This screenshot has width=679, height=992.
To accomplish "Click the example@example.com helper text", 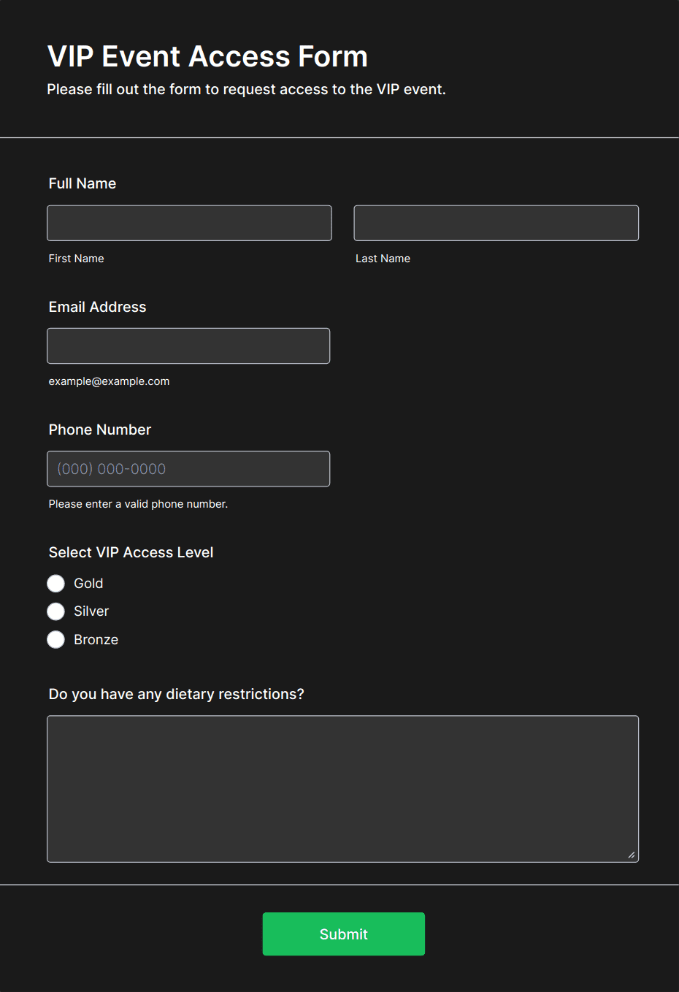I will (x=108, y=381).
